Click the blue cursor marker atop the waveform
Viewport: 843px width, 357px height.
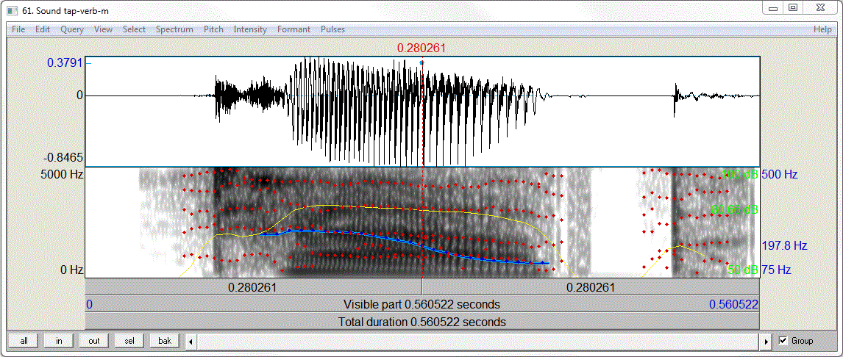pos(421,63)
